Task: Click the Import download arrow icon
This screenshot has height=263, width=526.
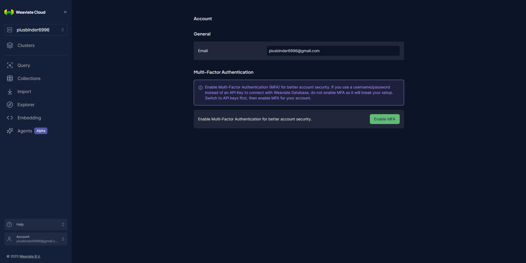Action: (x=10, y=91)
